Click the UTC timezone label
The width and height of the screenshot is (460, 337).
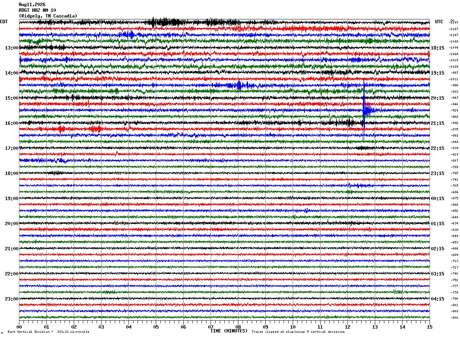coord(439,22)
